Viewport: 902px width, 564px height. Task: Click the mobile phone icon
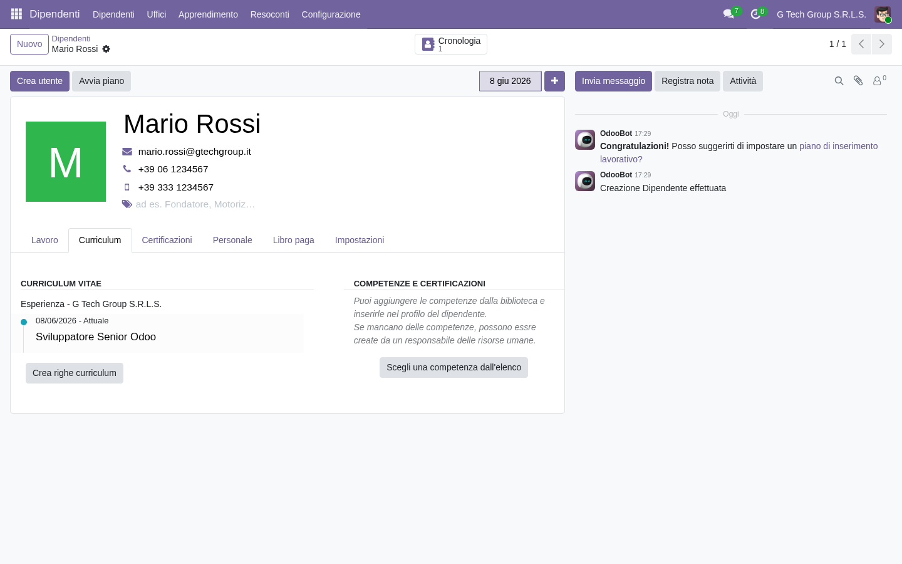(x=127, y=187)
